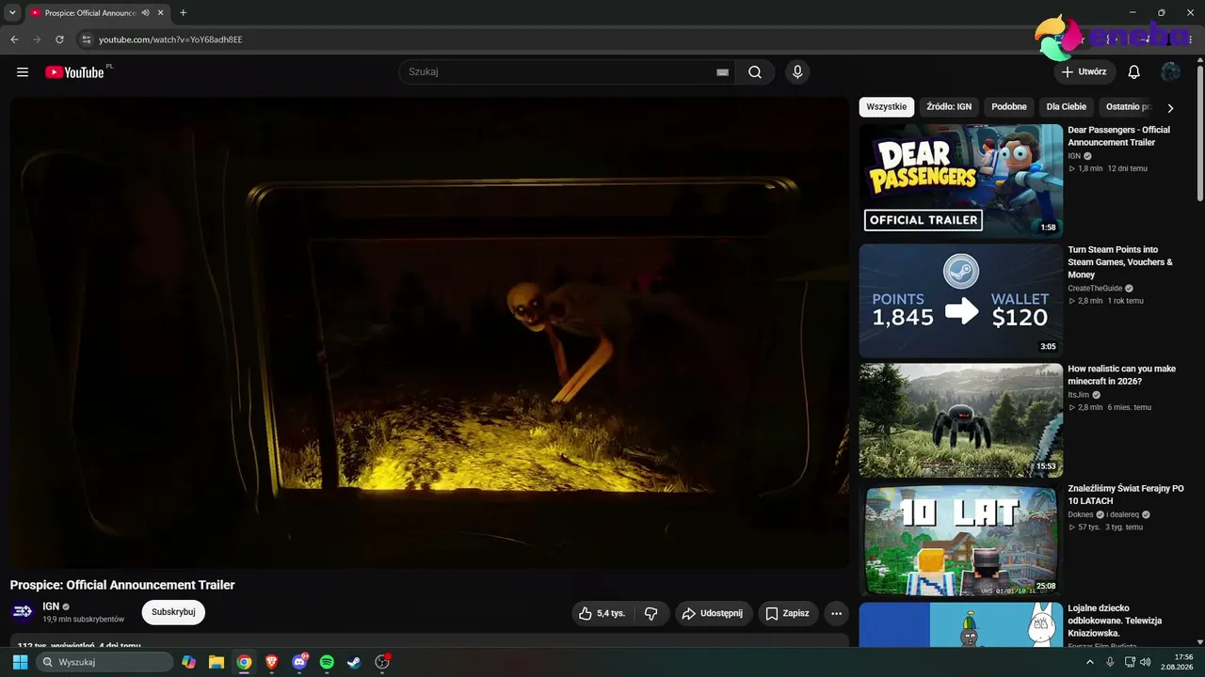Viewport: 1205px width, 677px height.
Task: Open the account avatar menu
Action: point(1171,72)
